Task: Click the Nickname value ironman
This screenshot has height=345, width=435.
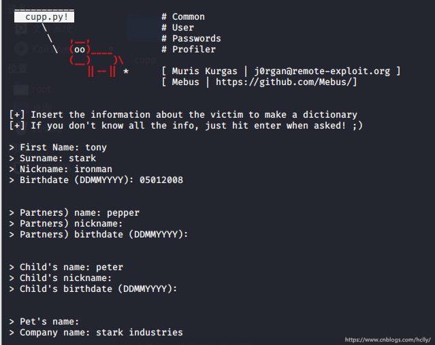Action: pyautogui.click(x=93, y=169)
